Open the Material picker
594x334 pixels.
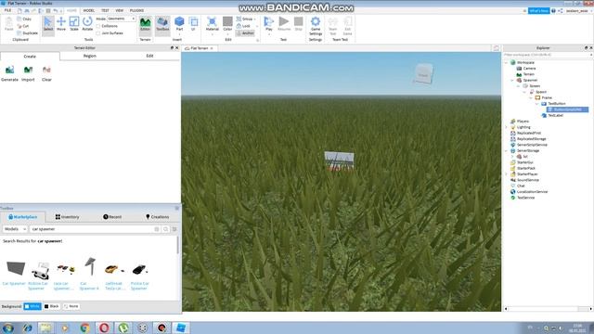pos(213,24)
